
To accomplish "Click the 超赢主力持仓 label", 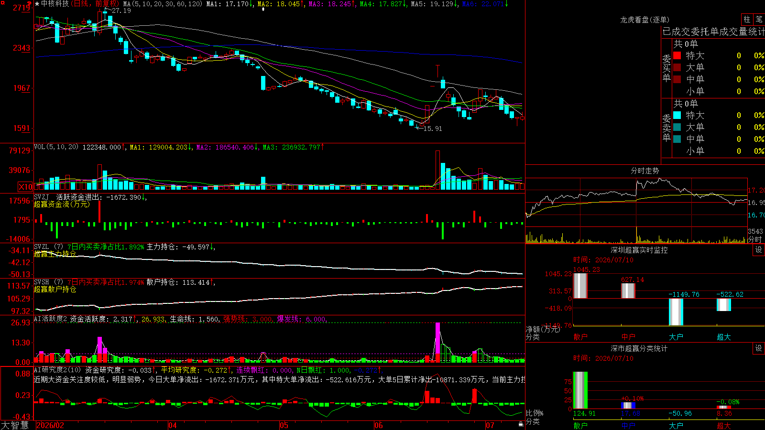I will point(55,254).
